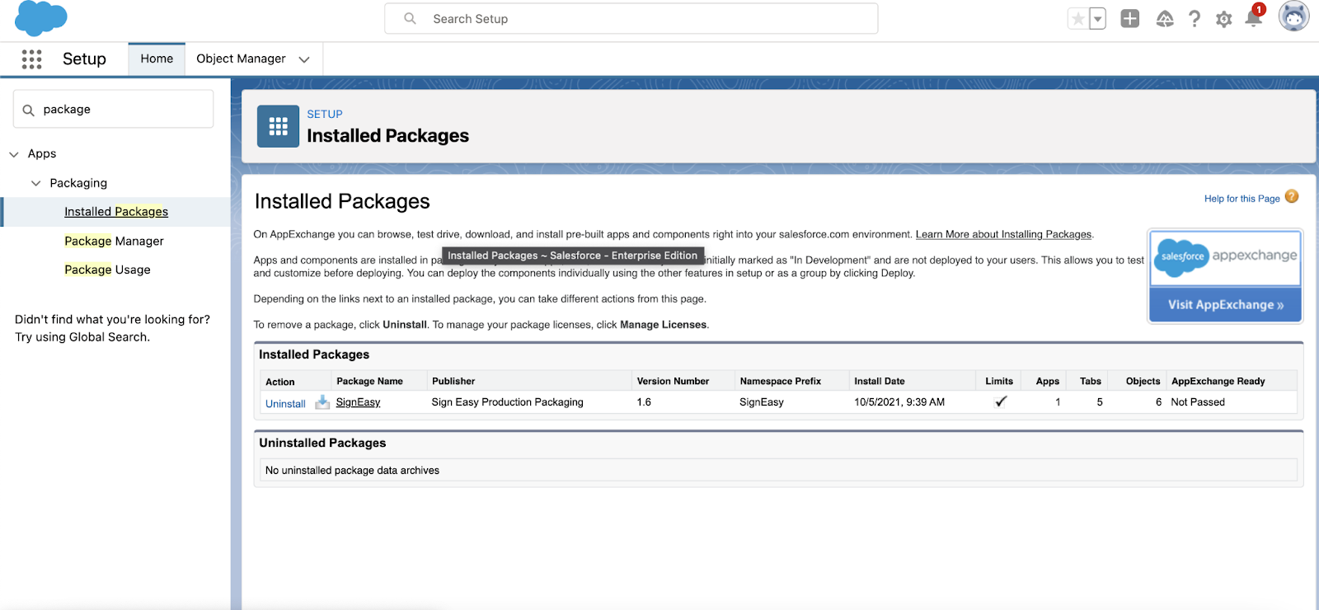Switch to the Home tab
The height and width of the screenshot is (610, 1319).
(x=157, y=59)
